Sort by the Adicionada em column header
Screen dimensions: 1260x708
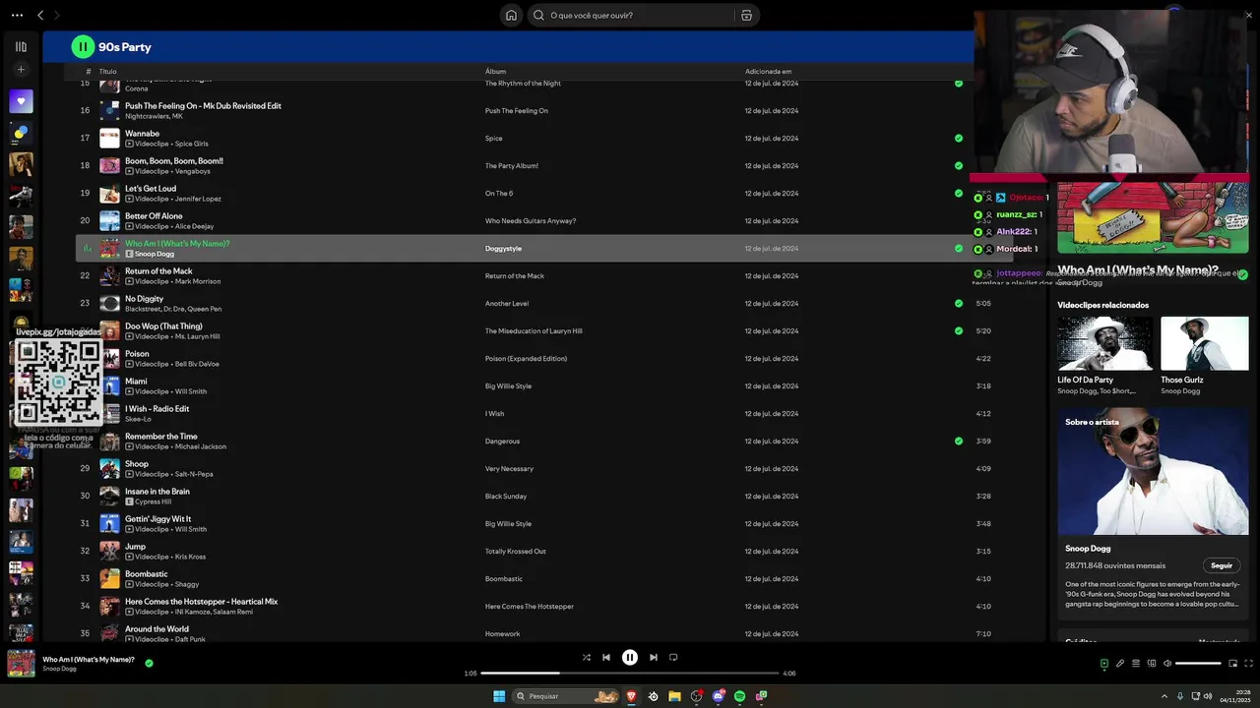tap(768, 72)
